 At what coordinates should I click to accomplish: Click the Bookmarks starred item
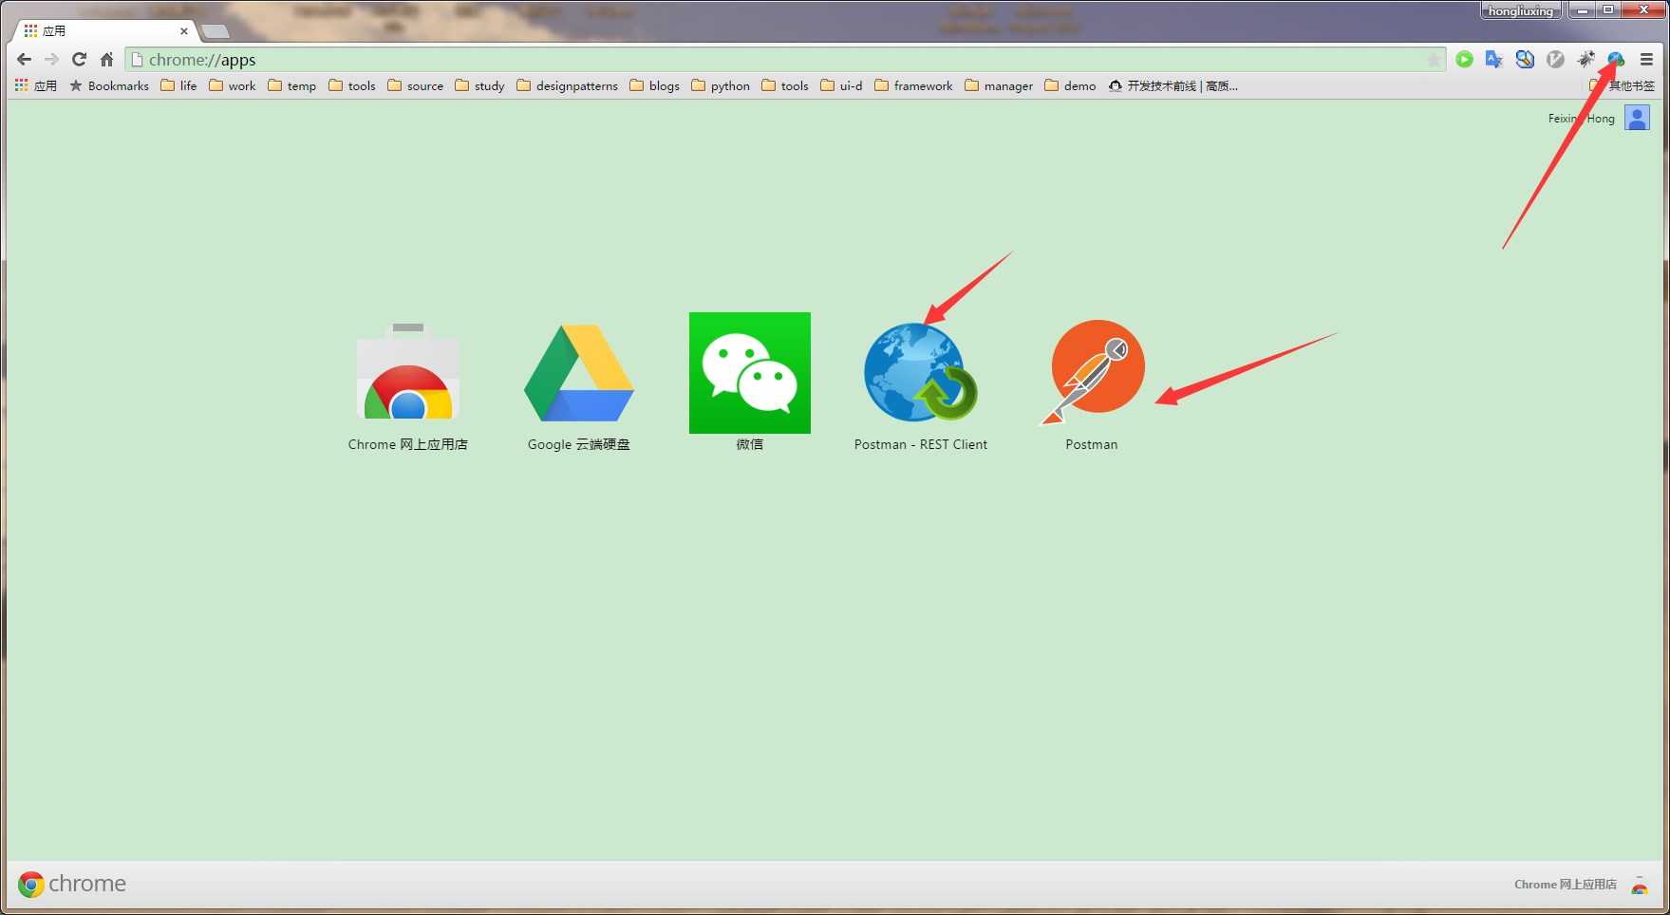109,85
